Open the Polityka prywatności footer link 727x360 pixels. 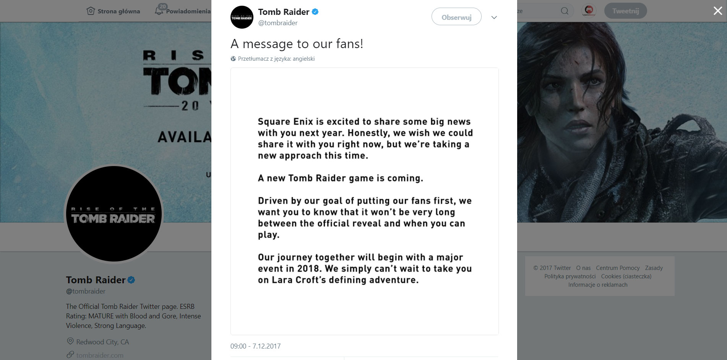click(570, 276)
